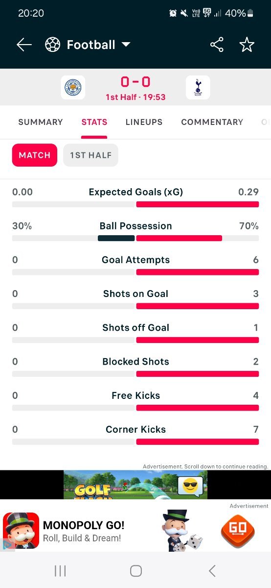Open the SUMMARY tab
This screenshot has width=271, height=588.
(41, 122)
